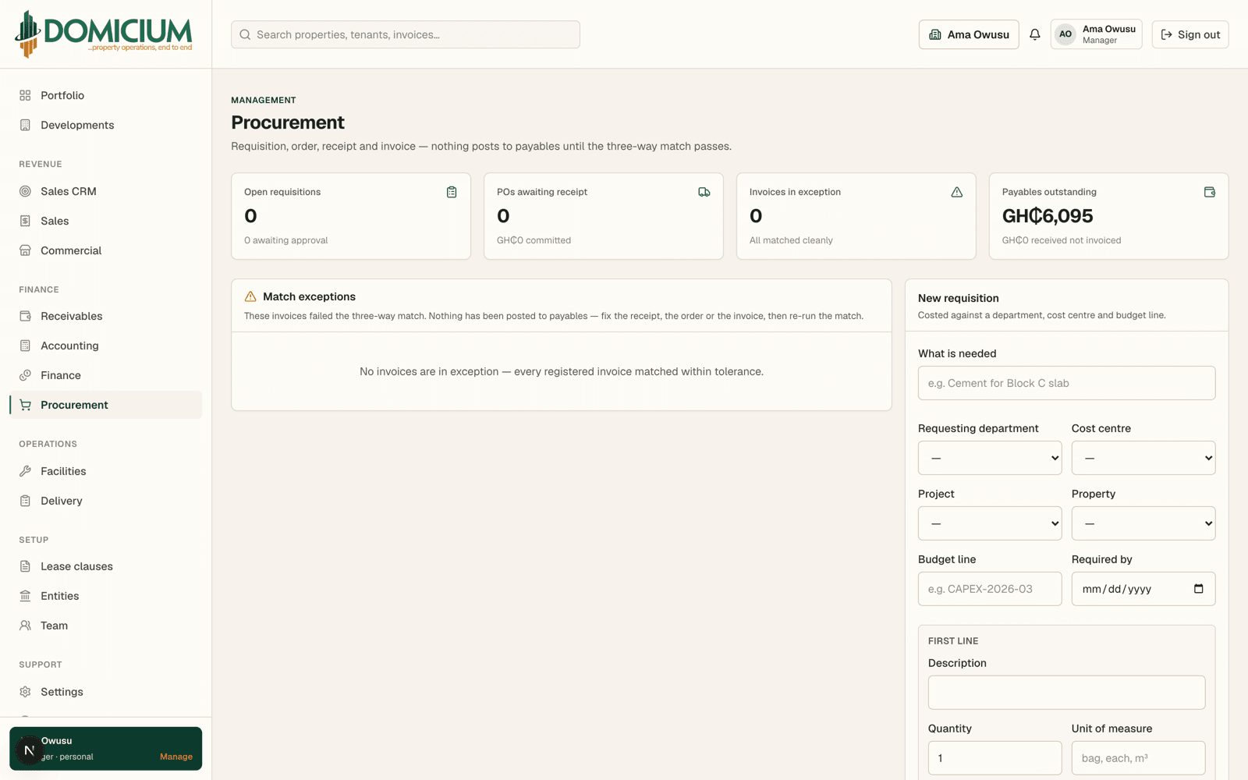
Task: Open the Property dropdown
Action: point(1143,523)
